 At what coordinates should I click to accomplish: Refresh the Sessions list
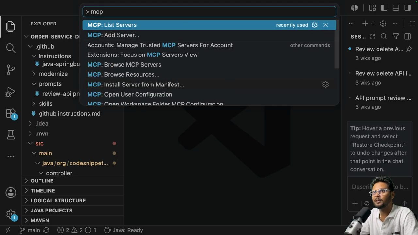[372, 37]
